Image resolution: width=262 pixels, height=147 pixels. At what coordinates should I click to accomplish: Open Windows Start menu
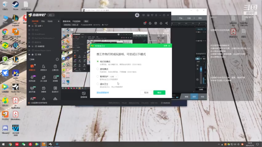(3, 144)
